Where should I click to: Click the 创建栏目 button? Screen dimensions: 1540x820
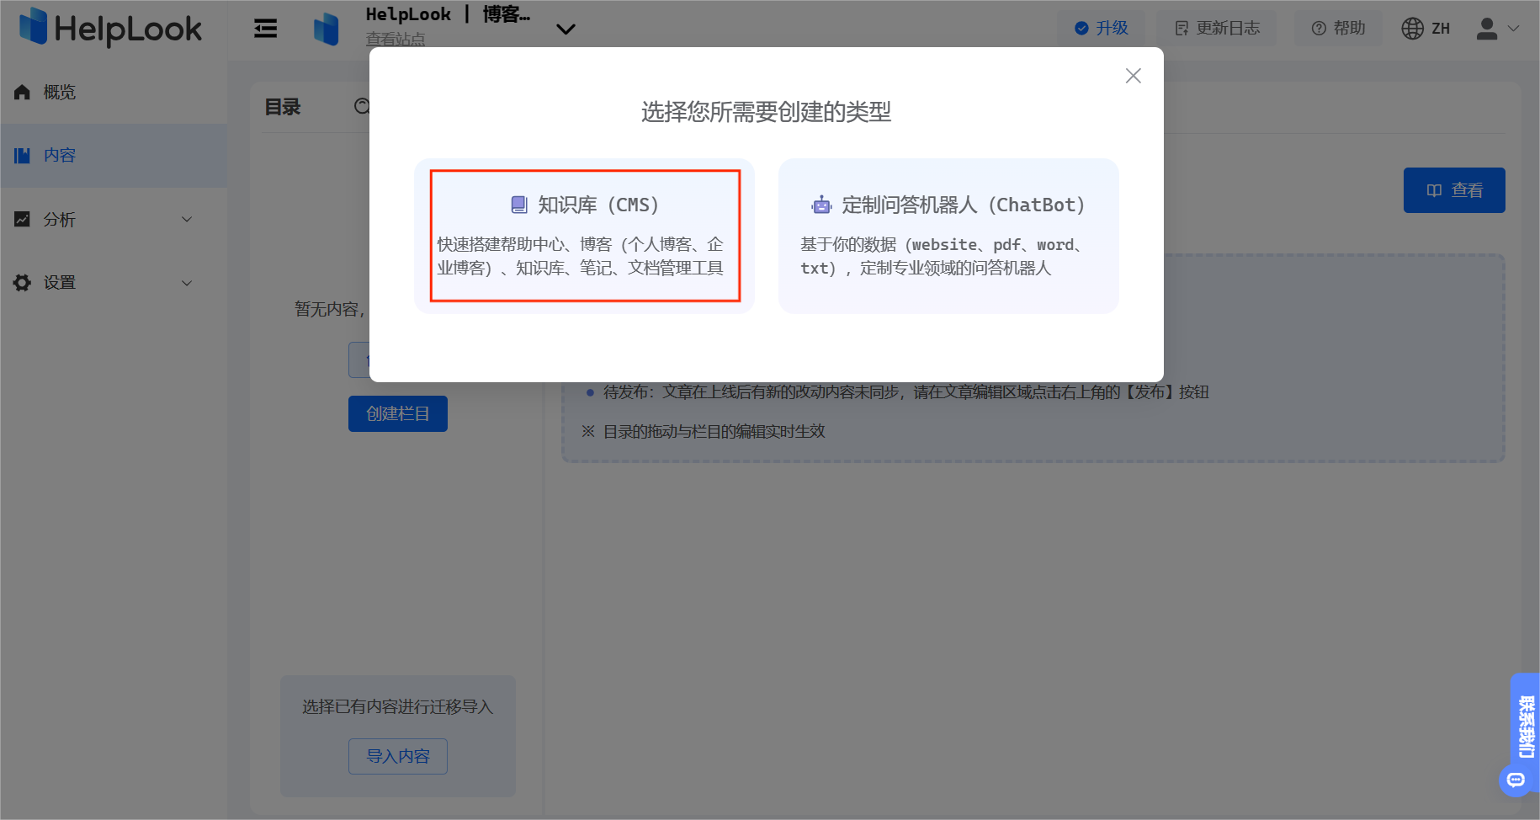tap(398, 413)
